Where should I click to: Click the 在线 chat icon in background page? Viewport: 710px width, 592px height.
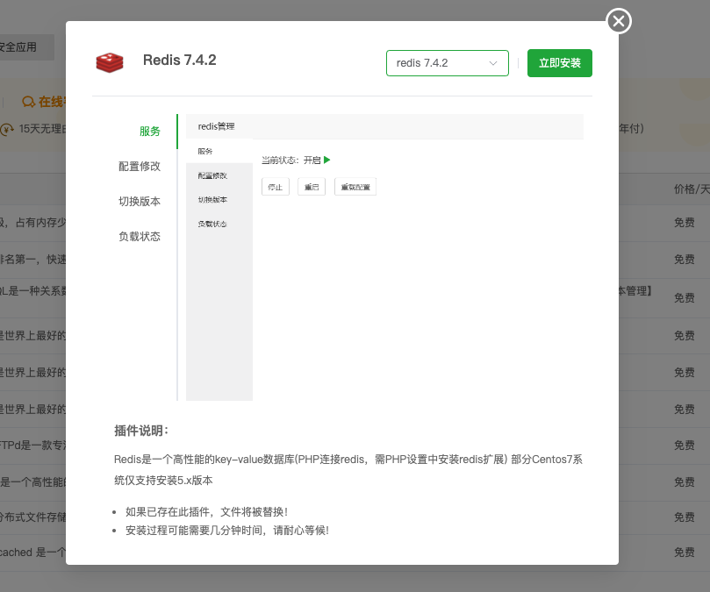coord(28,102)
